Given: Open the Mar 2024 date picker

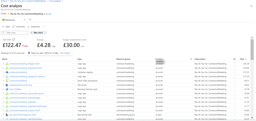Looking at the screenshot, I should coord(38,33).
